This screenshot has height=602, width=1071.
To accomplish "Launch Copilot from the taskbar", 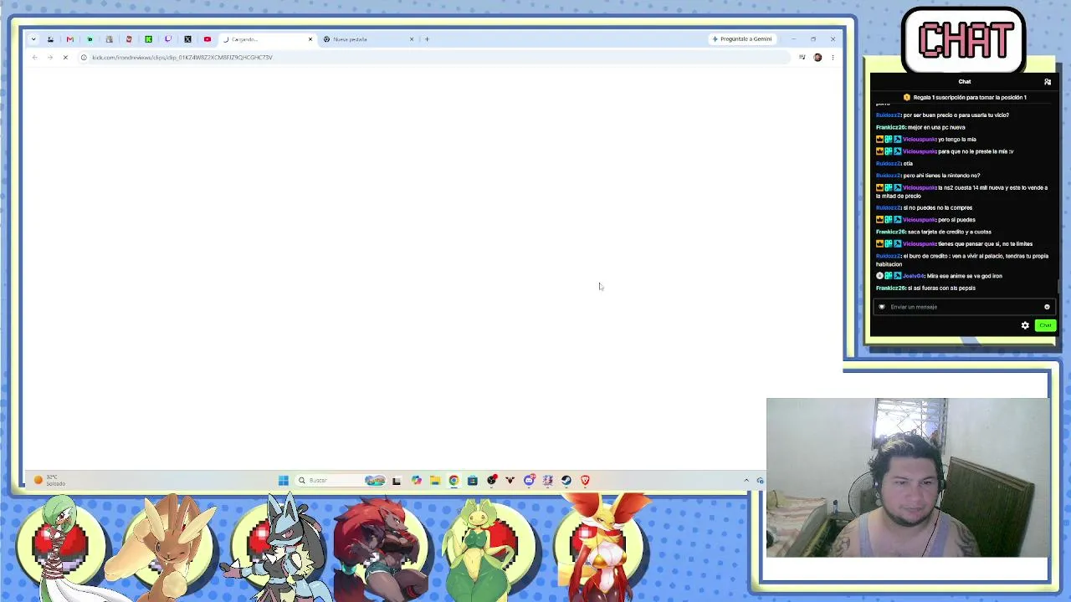I will [x=416, y=481].
